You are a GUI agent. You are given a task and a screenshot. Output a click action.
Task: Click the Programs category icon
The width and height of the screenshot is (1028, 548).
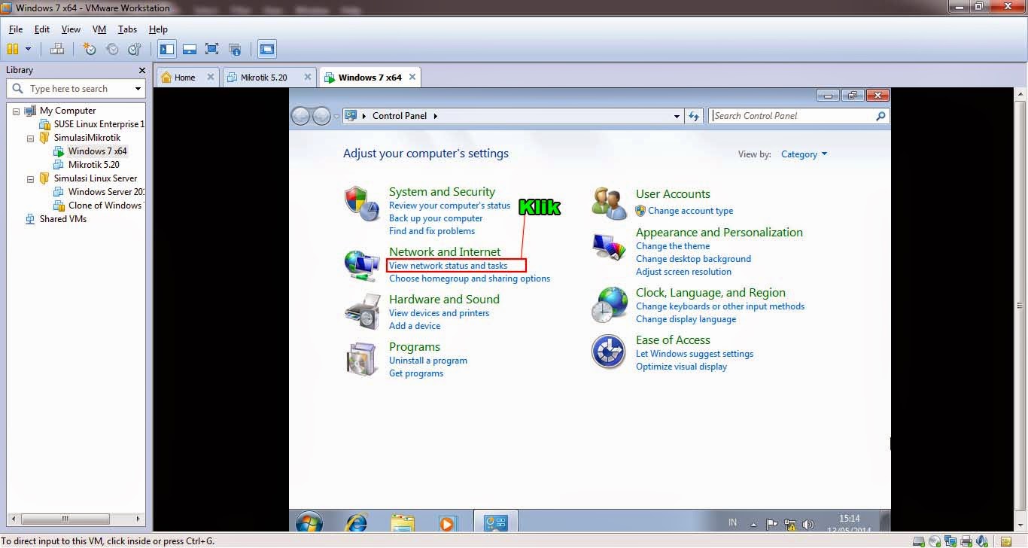click(x=362, y=359)
